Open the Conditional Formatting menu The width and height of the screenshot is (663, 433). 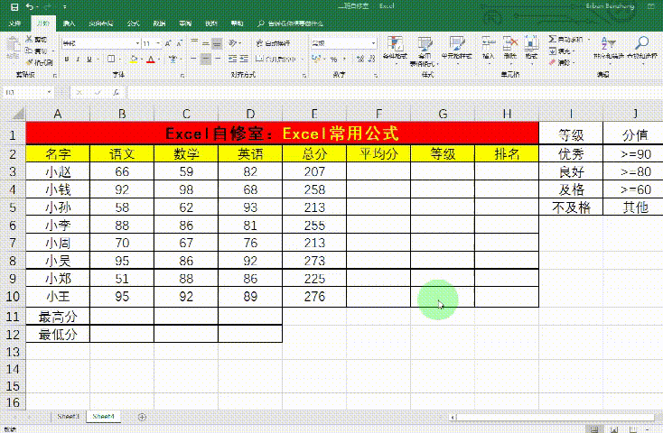coord(395,50)
